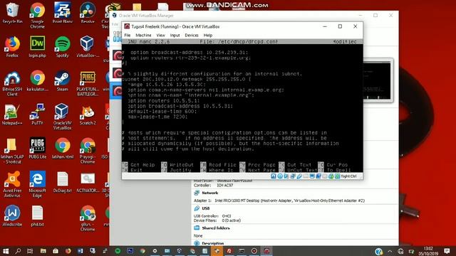Select the Spotify desktop icon

(x=63, y=47)
